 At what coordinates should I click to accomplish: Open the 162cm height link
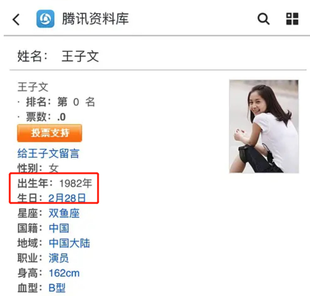[64, 273]
